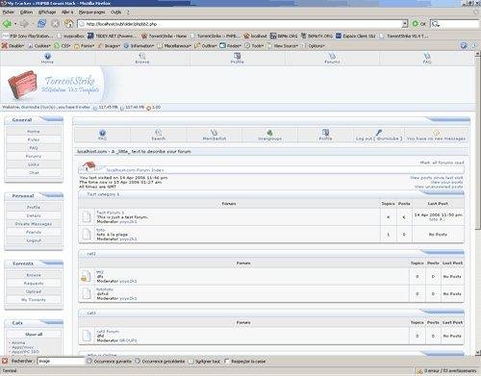The height and width of the screenshot is (376, 481).
Task: Toggle Surligner tout highlight button
Action: click(x=204, y=362)
